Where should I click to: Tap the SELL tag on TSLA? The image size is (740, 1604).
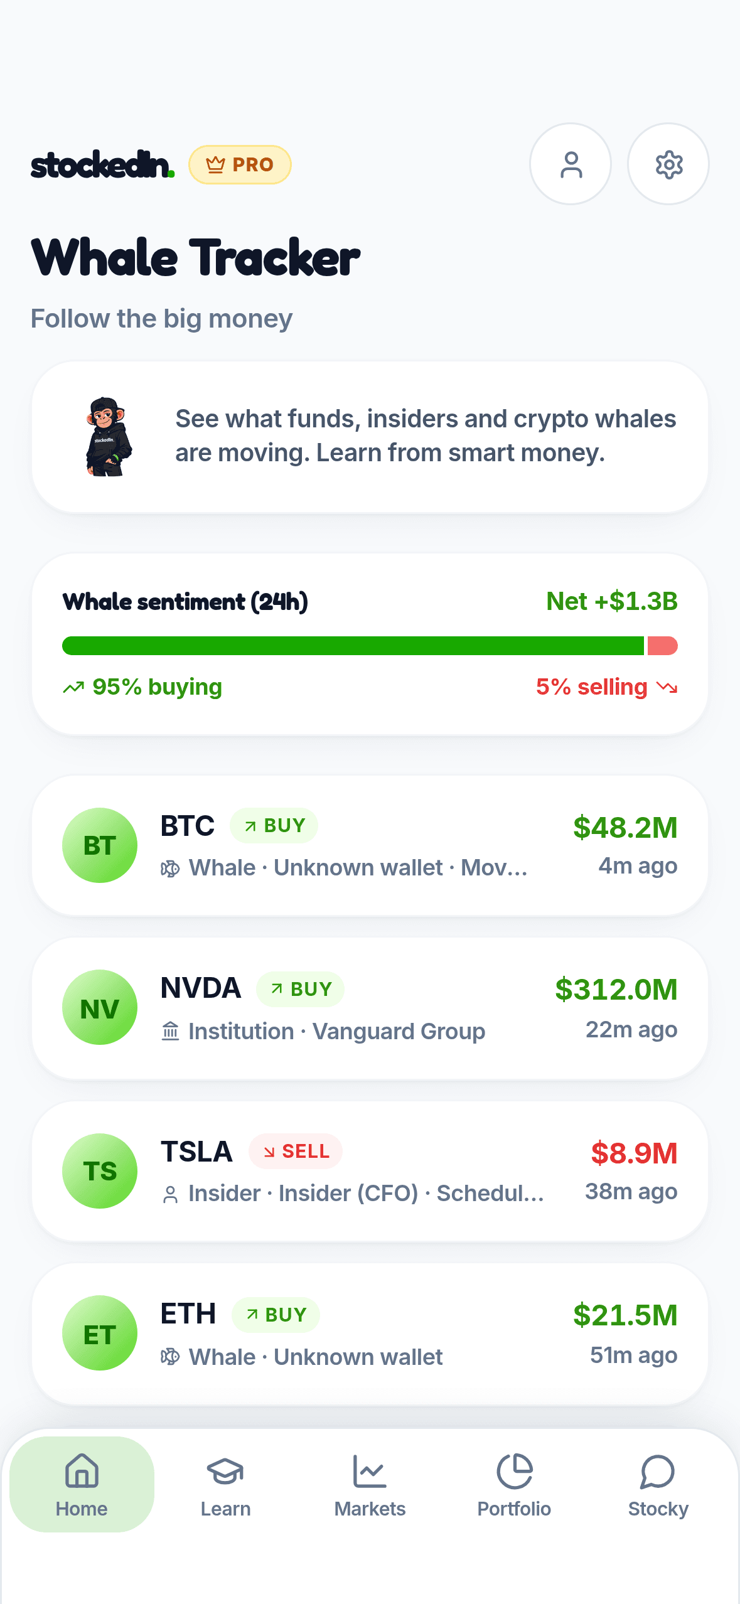(296, 1152)
